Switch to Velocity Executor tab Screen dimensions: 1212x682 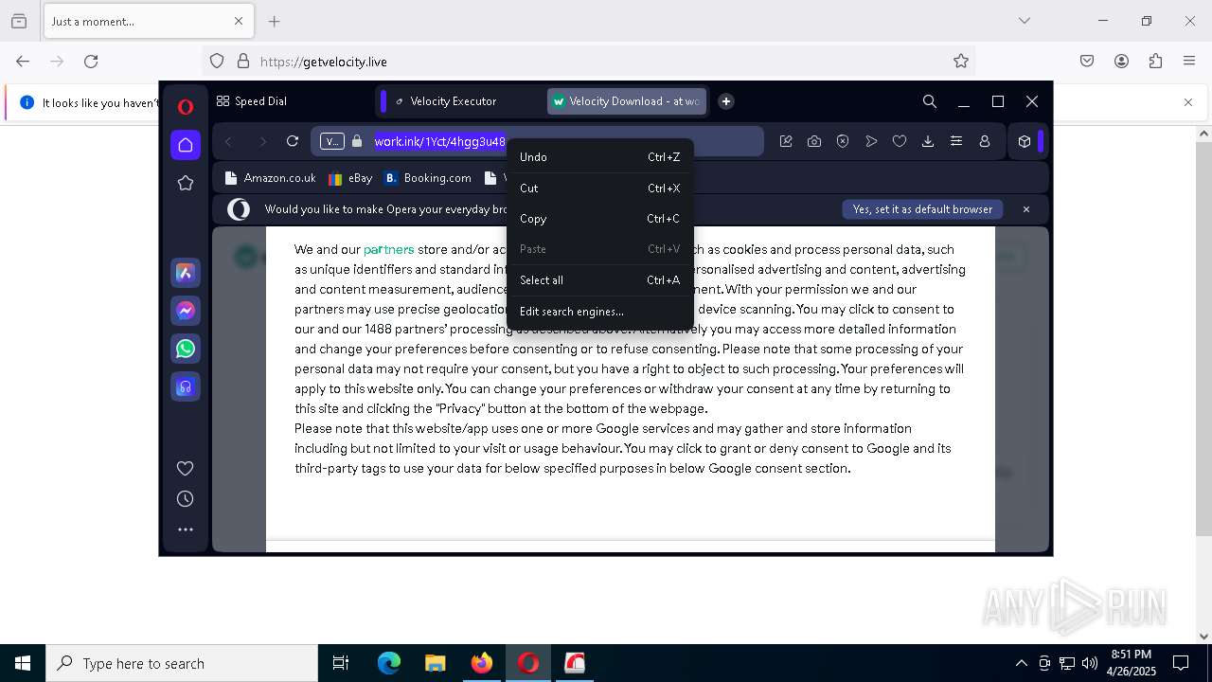pyautogui.click(x=453, y=101)
